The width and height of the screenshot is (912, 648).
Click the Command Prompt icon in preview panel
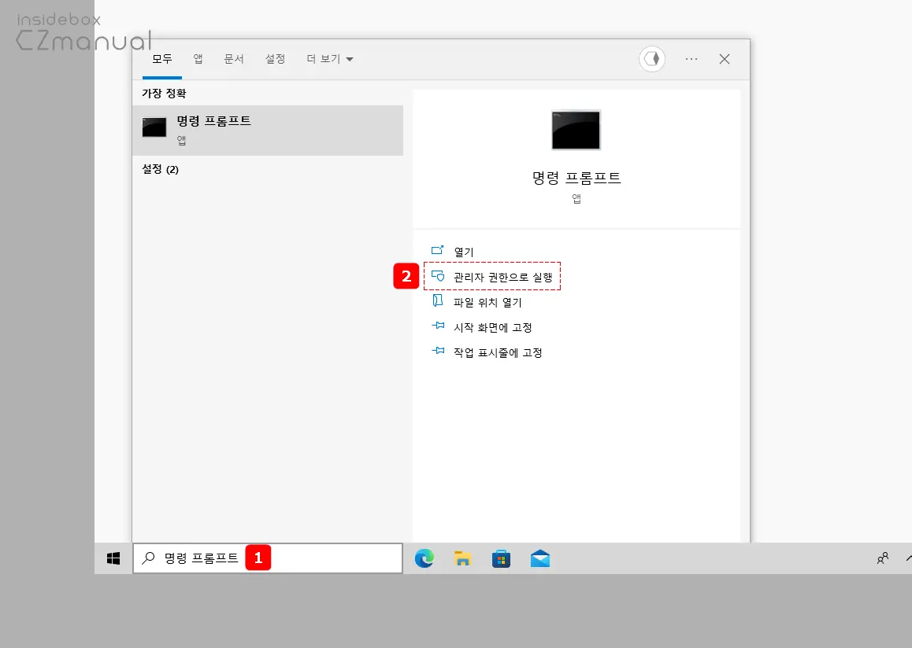point(576,130)
